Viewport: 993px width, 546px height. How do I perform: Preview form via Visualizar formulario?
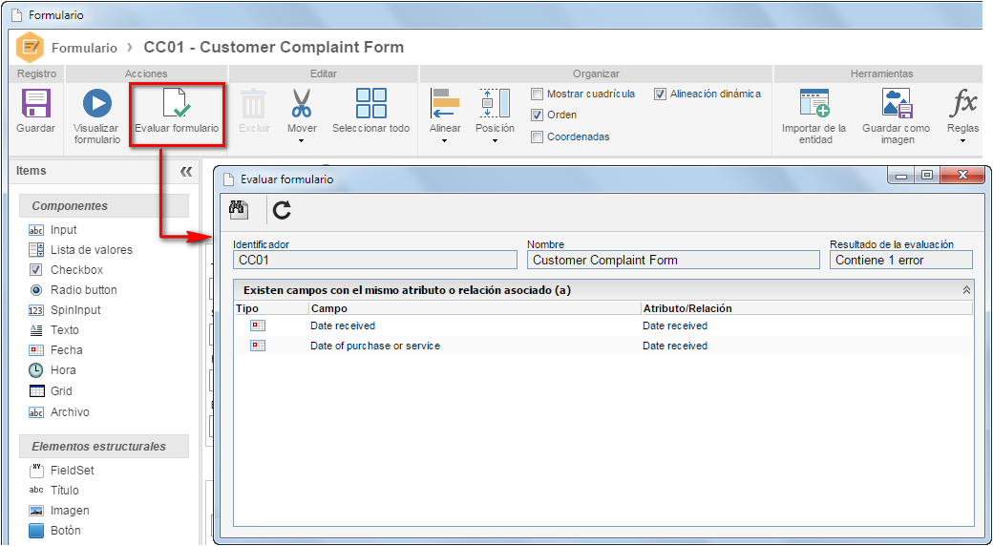pyautogui.click(x=96, y=116)
